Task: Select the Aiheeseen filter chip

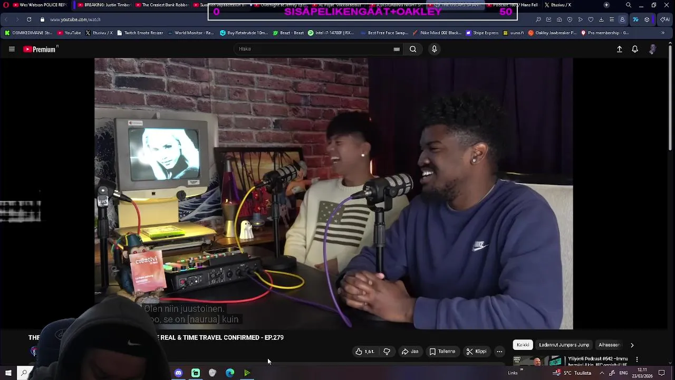Action: tap(609, 345)
